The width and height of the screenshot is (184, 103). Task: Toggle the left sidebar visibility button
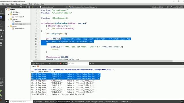click(x=7, y=102)
